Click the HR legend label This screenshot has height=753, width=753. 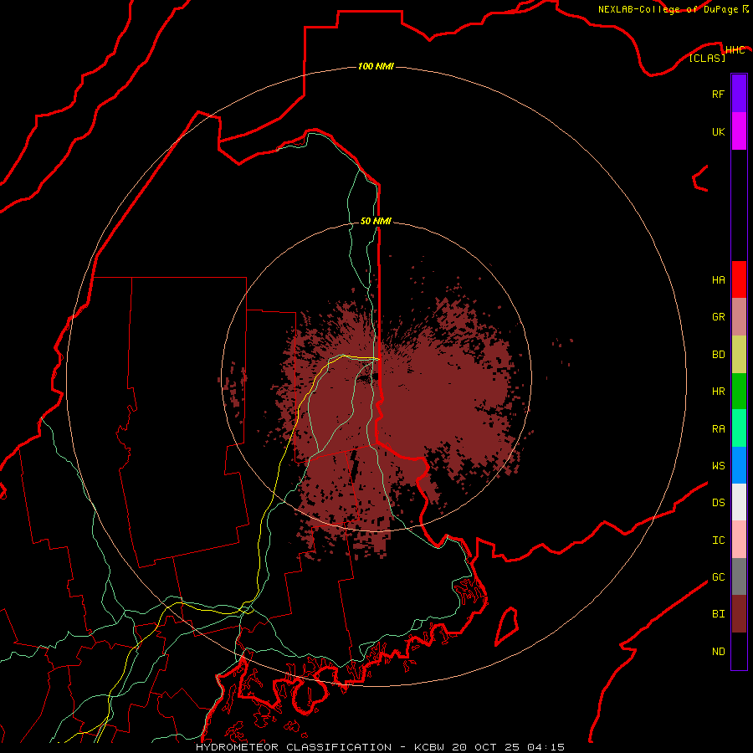tap(718, 392)
